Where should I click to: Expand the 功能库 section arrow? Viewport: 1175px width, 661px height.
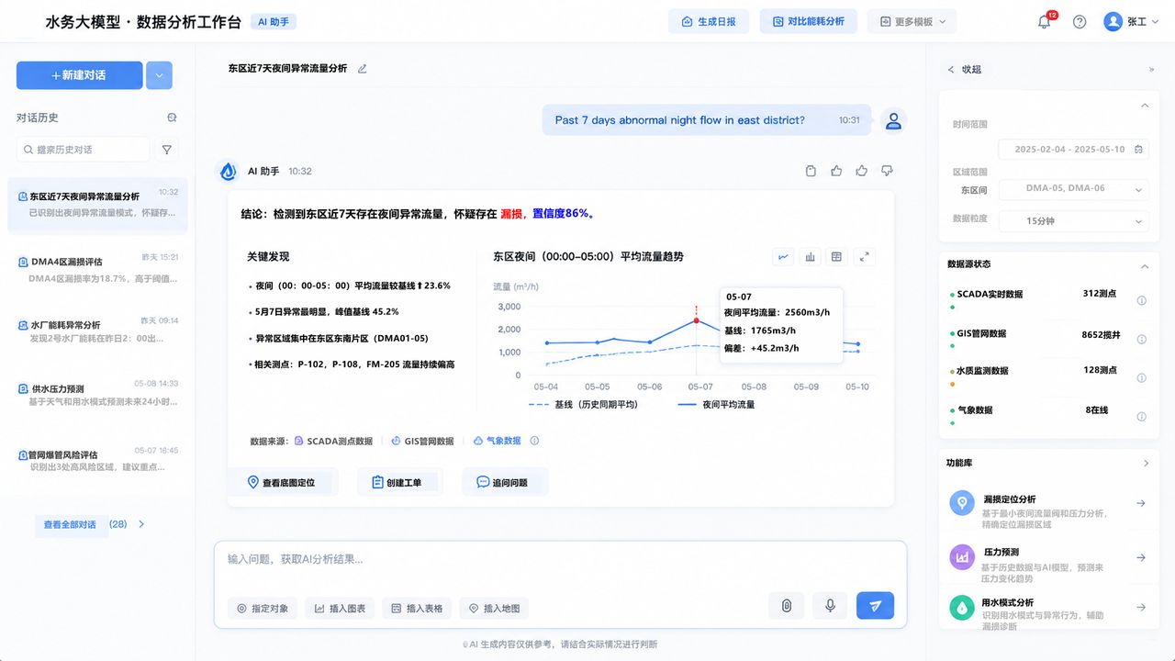tap(1146, 464)
